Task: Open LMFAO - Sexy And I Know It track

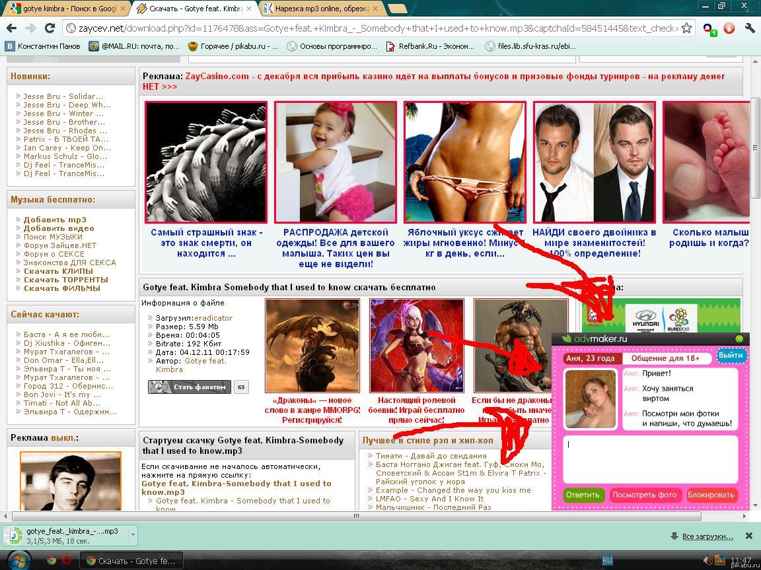Action: (429, 499)
